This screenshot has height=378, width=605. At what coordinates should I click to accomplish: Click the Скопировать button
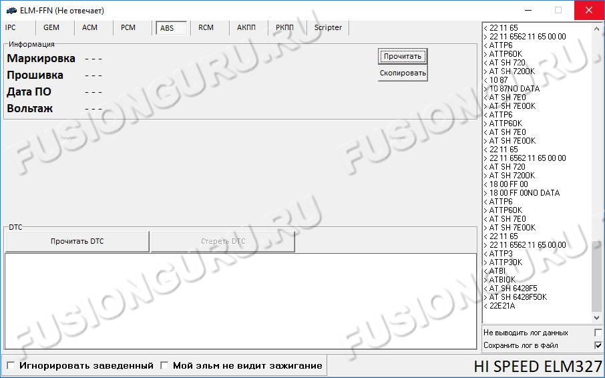(403, 73)
